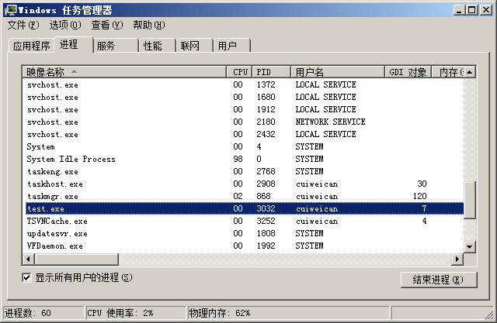This screenshot has width=497, height=323.
Task: Click the 物理内存: 62% status entry
Action: click(288, 313)
